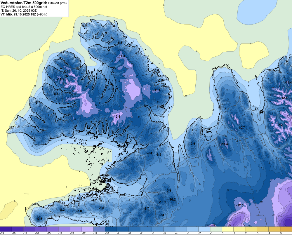This screenshot has height=235, width=292.
Task: Select the legend swatch between -18 and -17
Action: (18, 229)
